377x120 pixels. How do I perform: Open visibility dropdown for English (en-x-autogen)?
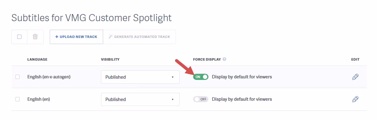140,77
